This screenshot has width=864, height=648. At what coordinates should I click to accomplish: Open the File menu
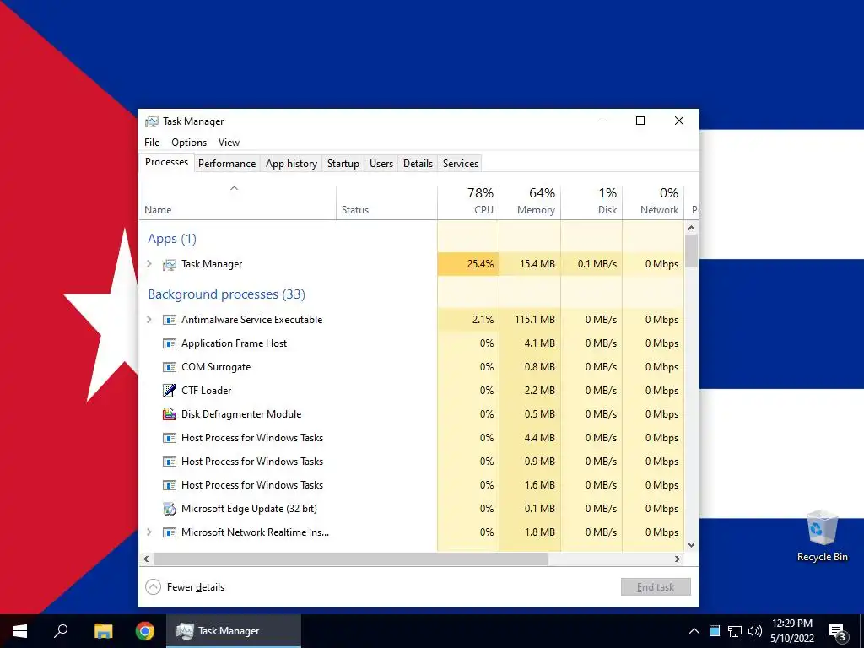point(152,142)
